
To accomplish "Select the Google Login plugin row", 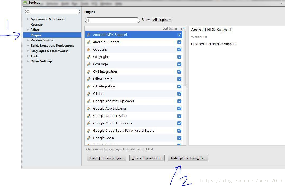I will tap(134, 138).
